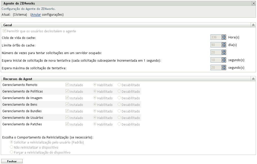Select Desabilitado for Gerenciamento de Bundles
This screenshot has width=257, height=164.
tap(119, 111)
